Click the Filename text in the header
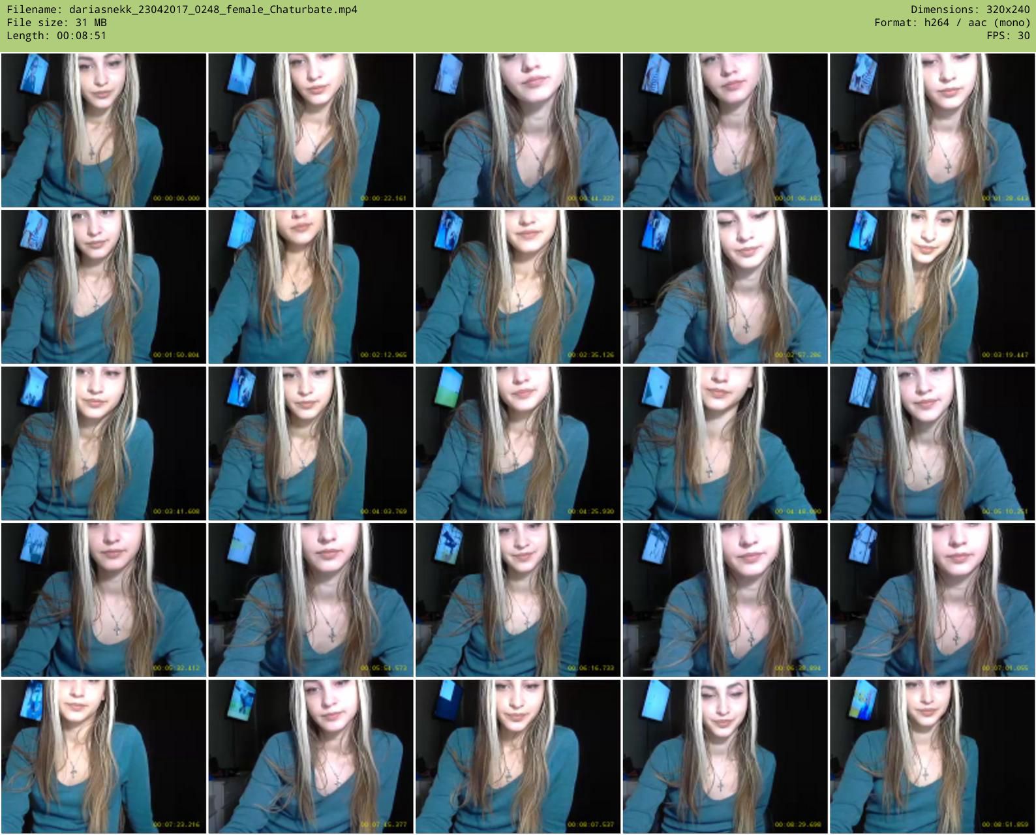The width and height of the screenshot is (1036, 835). (182, 10)
